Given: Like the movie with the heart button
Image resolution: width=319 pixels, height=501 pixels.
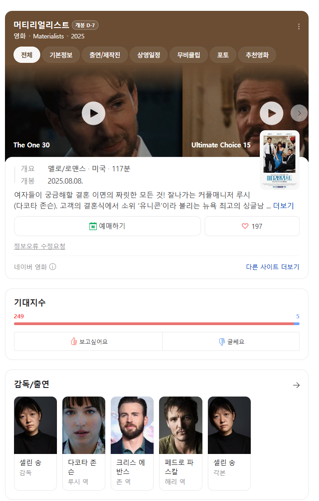Looking at the screenshot, I should tap(252, 226).
